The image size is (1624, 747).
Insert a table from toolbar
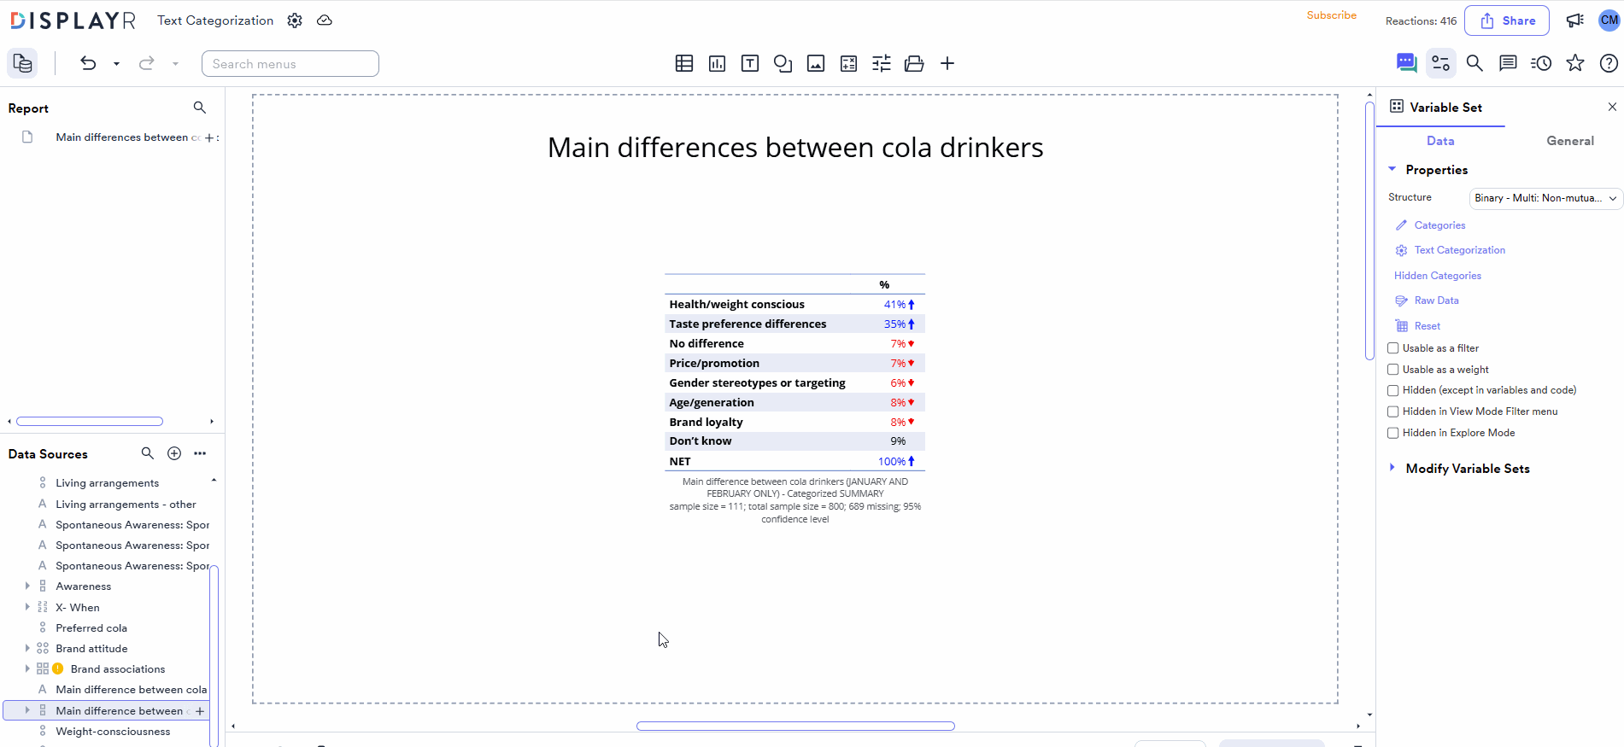click(684, 63)
